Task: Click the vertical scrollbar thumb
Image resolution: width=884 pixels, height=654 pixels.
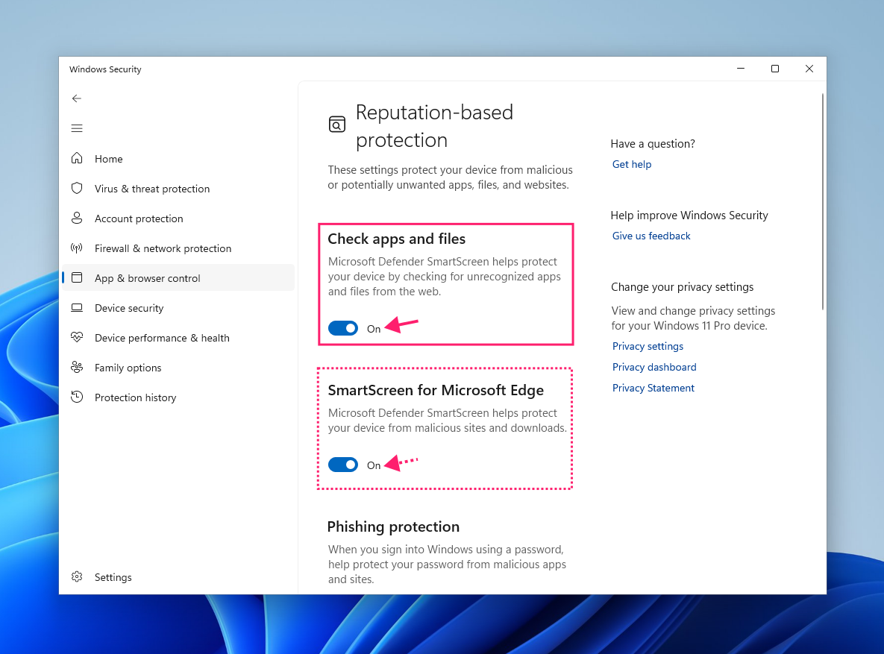Action: pos(823,201)
